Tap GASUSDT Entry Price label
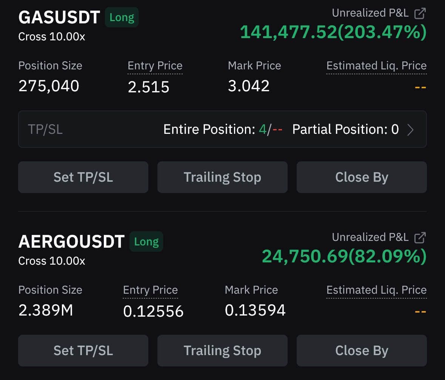The width and height of the screenshot is (445, 380). point(155,66)
